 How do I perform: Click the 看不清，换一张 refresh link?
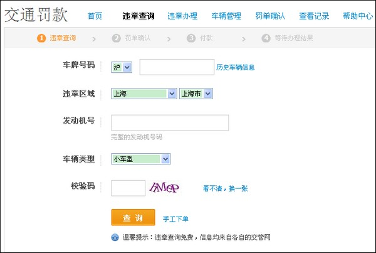click(x=225, y=188)
